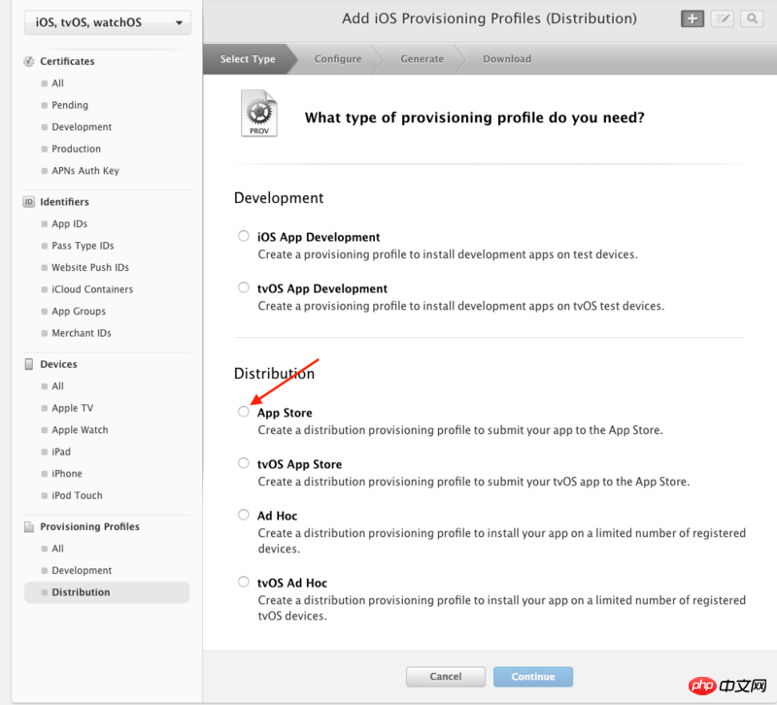
Task: Open App IDs in sidebar
Action: coord(69,224)
